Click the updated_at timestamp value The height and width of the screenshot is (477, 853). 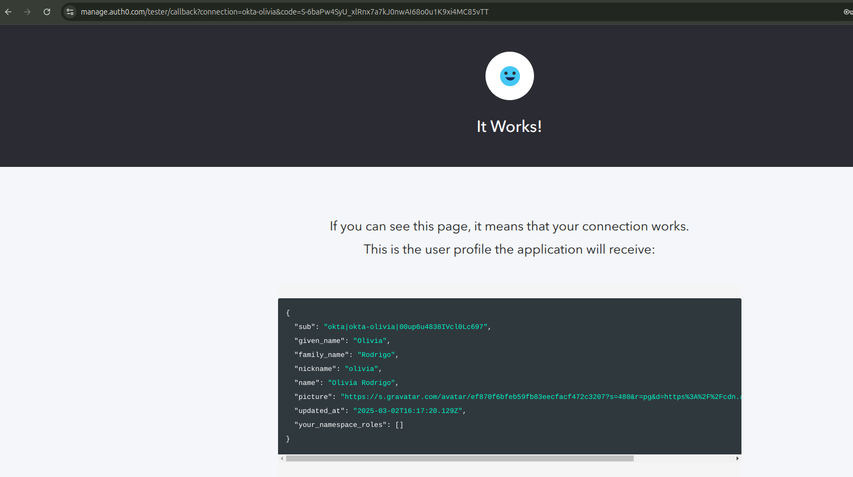tap(407, 411)
